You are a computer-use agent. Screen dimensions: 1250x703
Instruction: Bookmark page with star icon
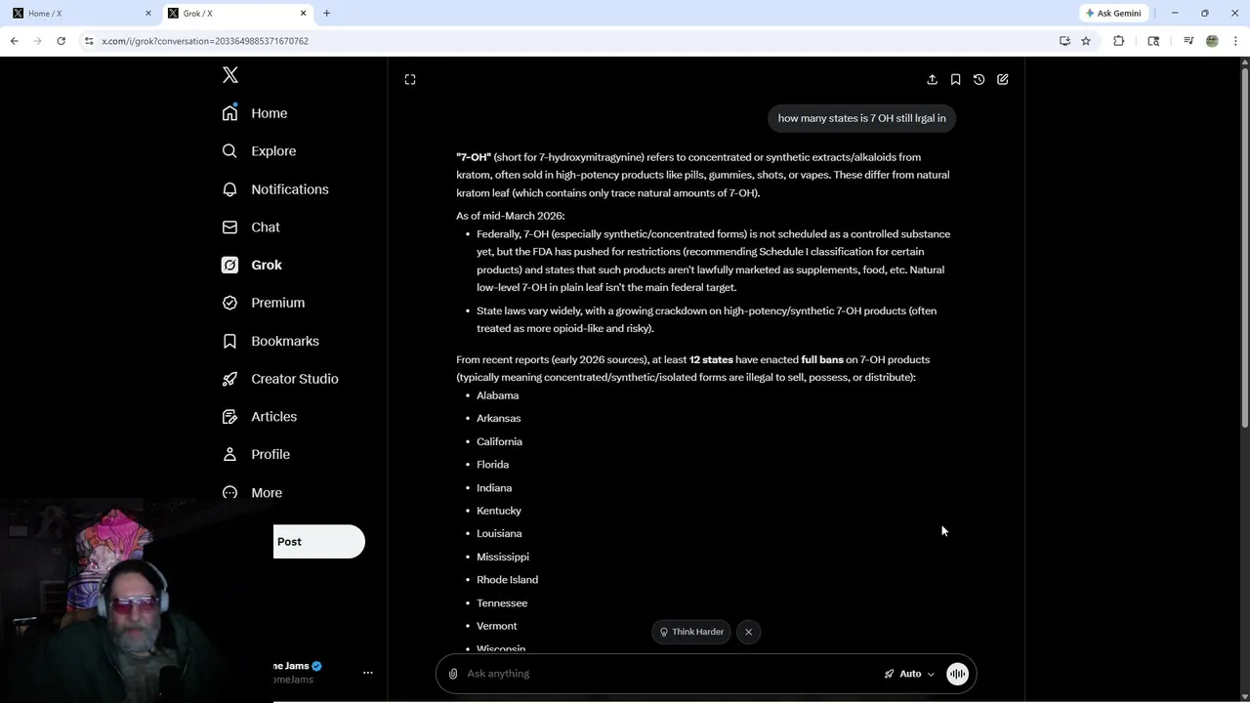click(x=1086, y=41)
